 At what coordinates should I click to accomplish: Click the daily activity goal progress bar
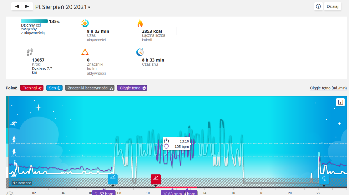click(x=34, y=21)
